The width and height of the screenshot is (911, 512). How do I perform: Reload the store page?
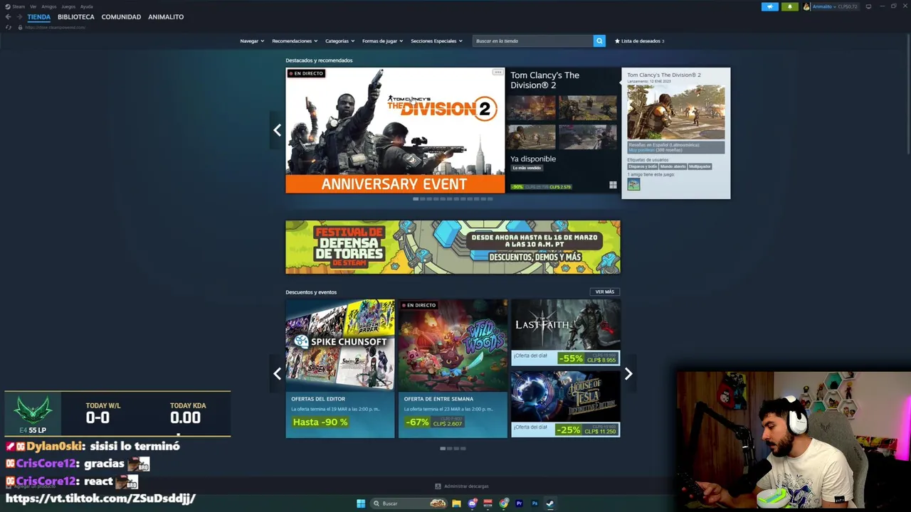coord(9,27)
